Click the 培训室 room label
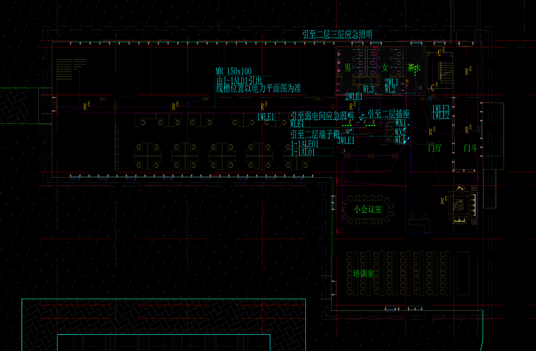The image size is (536, 351). (x=363, y=274)
